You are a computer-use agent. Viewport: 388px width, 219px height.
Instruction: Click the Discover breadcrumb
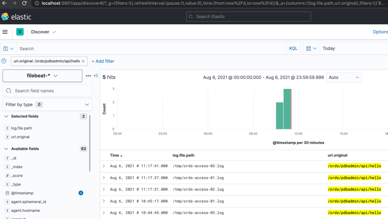pyautogui.click(x=41, y=32)
